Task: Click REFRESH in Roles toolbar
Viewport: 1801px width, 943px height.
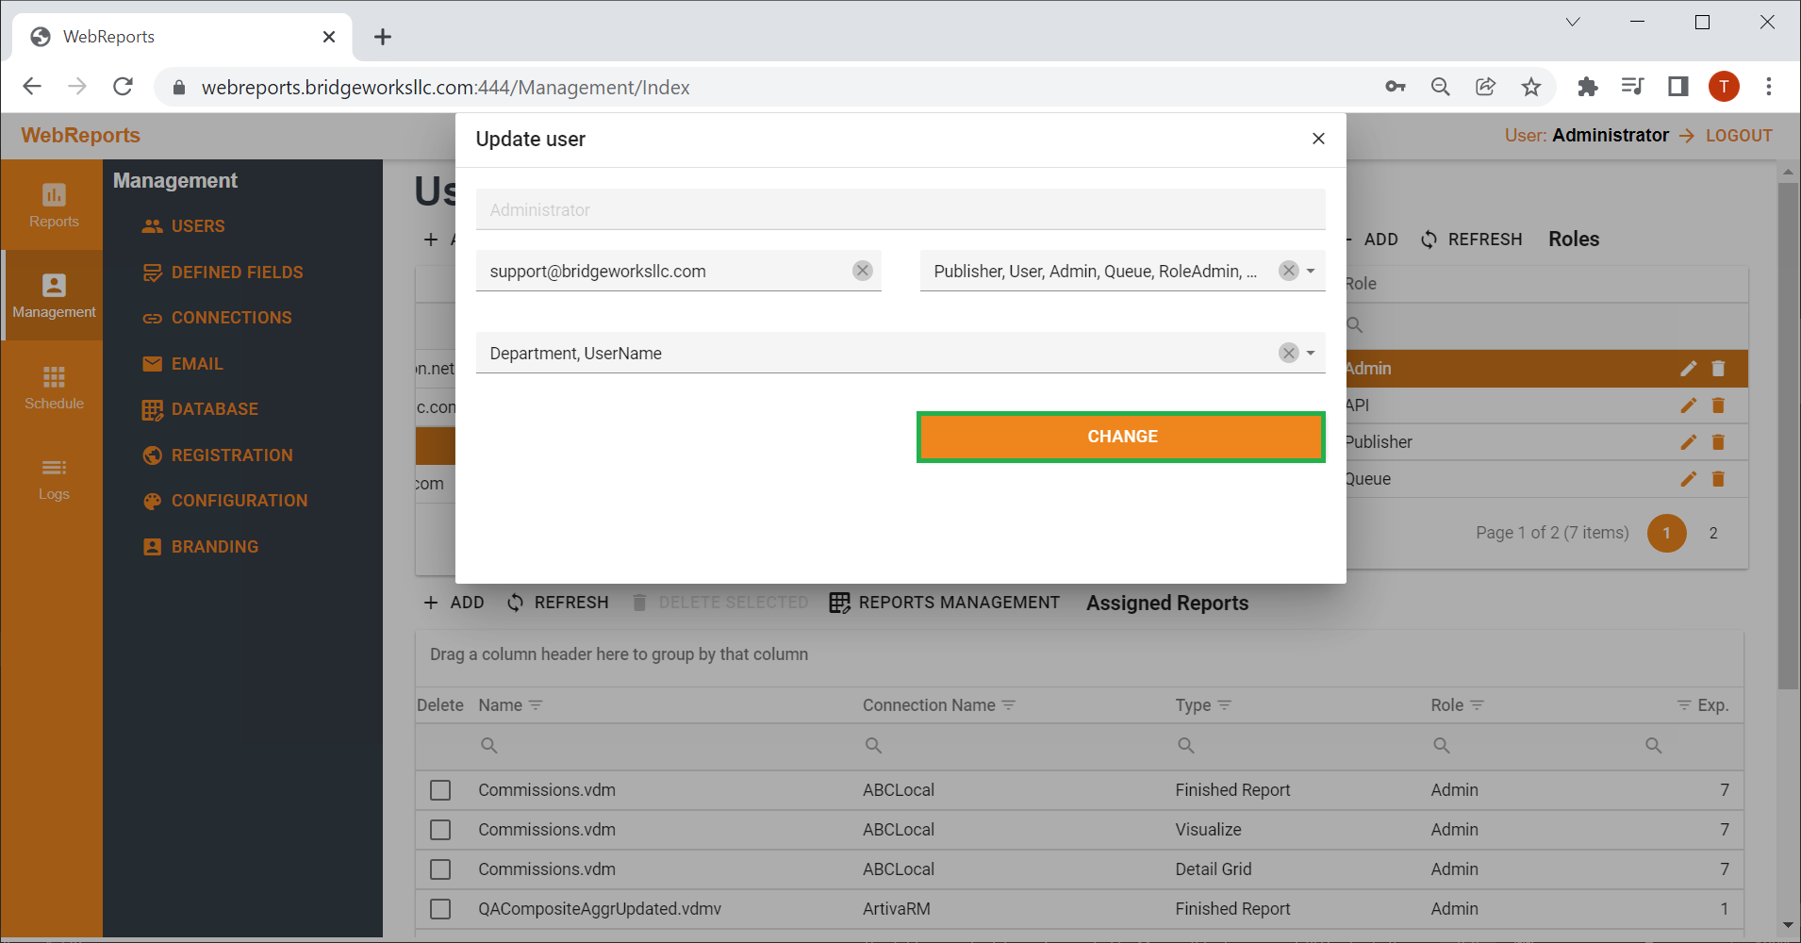Action: click(x=1471, y=240)
